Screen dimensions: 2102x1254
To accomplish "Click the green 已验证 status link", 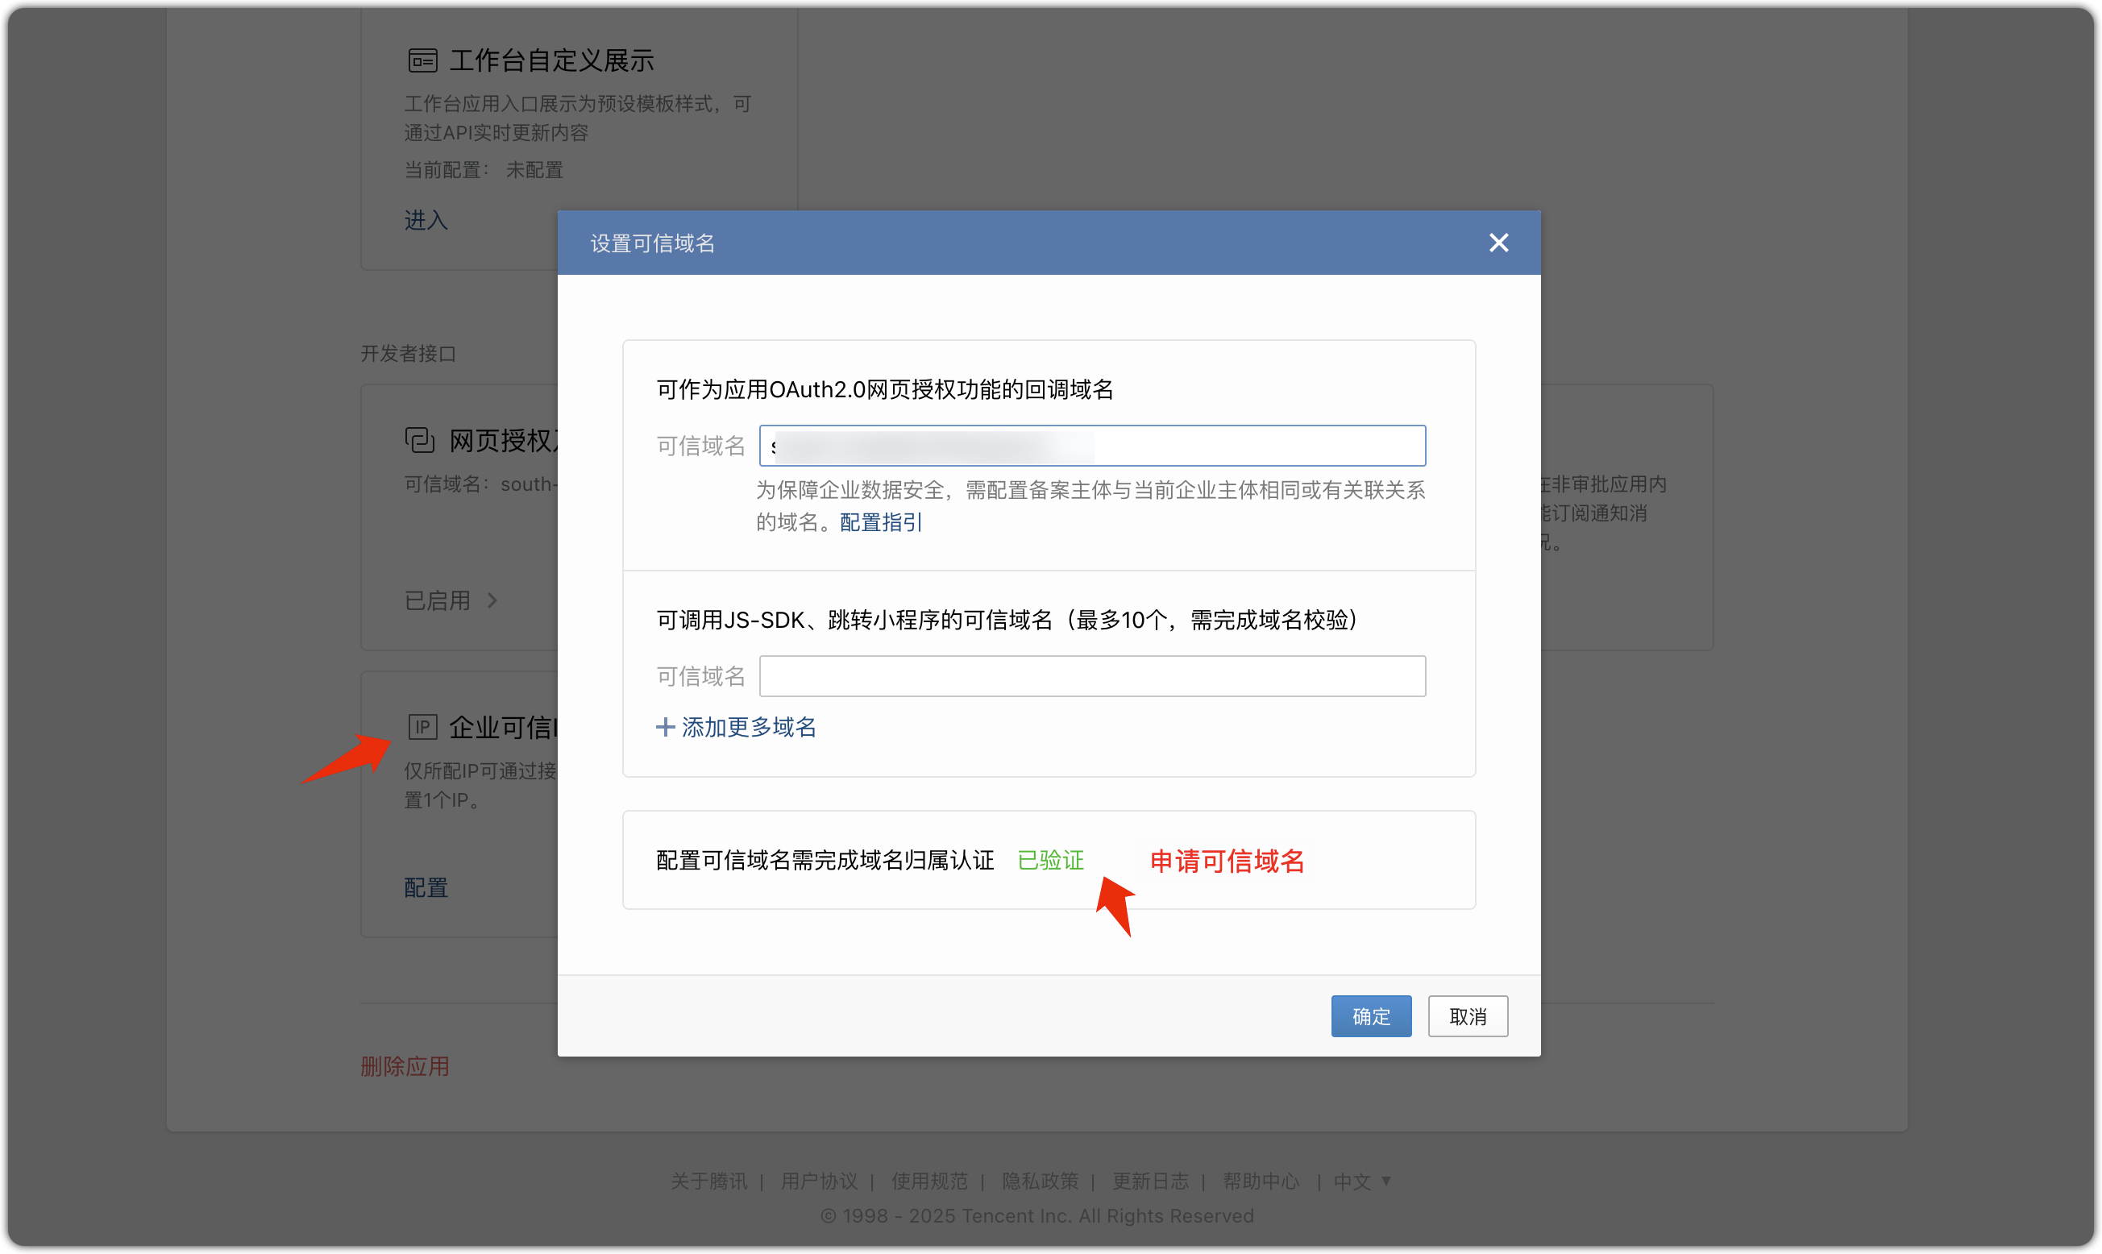I will [1050, 860].
